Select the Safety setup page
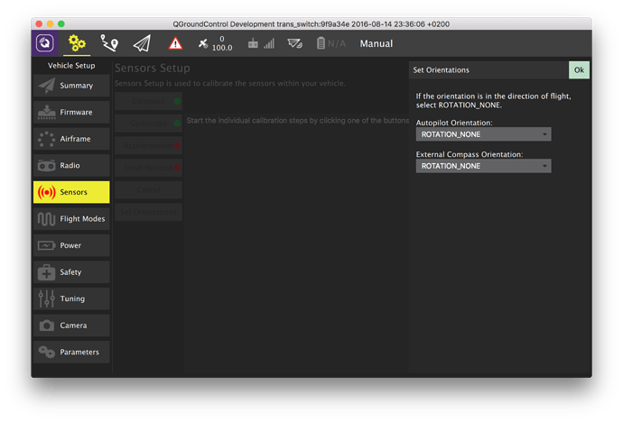 pyautogui.click(x=71, y=272)
